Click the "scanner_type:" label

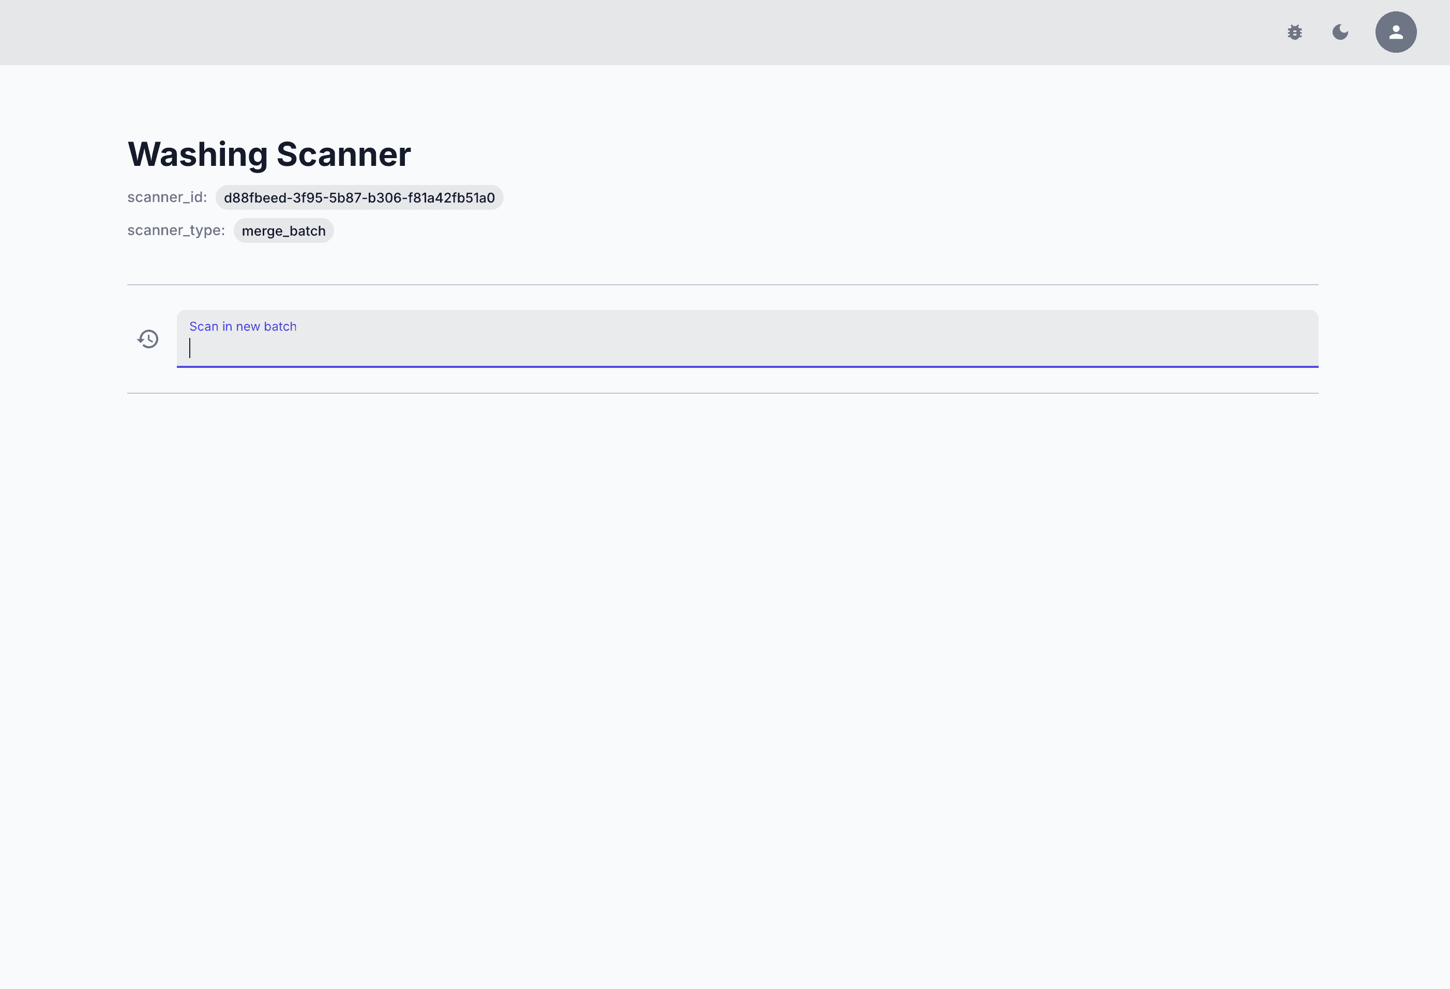pos(176,230)
